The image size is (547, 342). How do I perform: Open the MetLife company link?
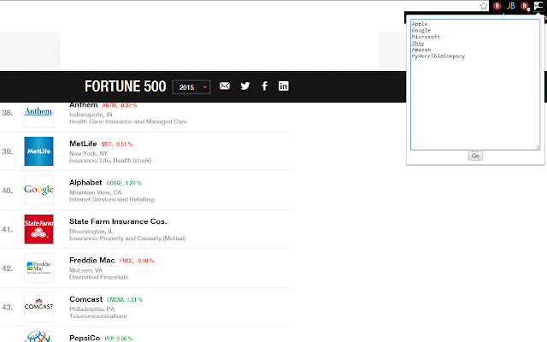[x=83, y=144]
